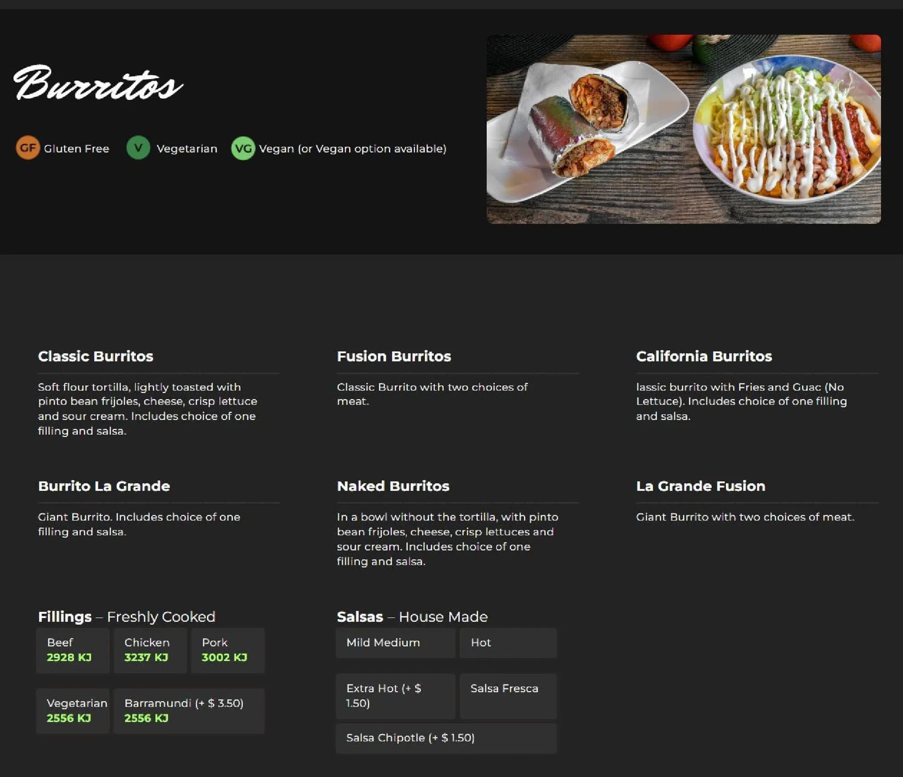
Task: Pick the Salsa Chipotle (+ $ 1.50) option
Action: pyautogui.click(x=446, y=738)
